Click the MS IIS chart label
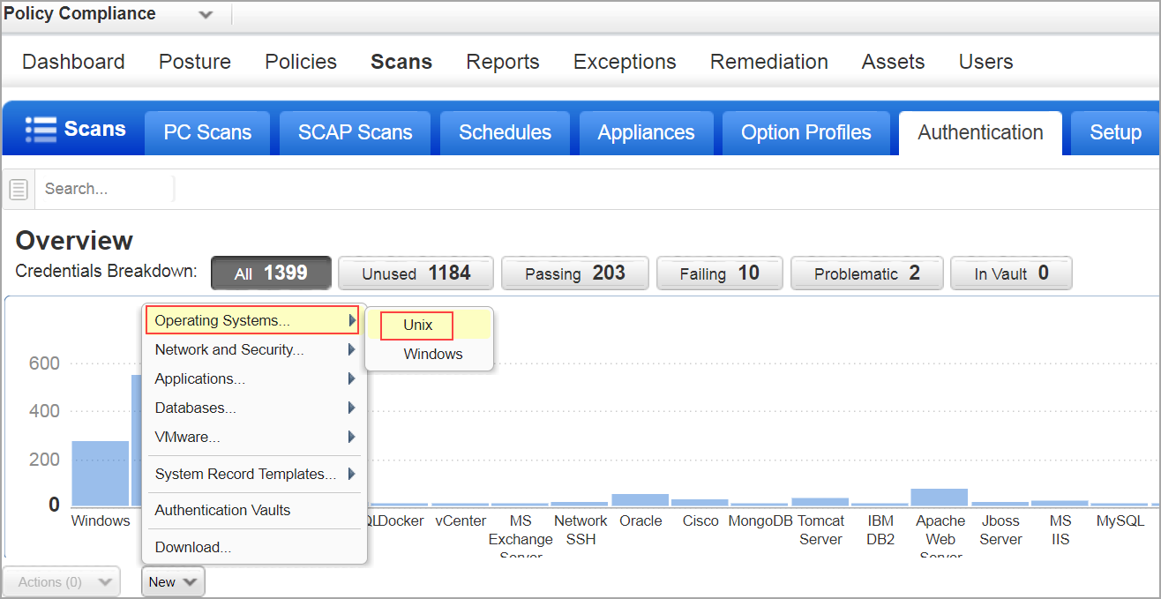This screenshot has width=1161, height=599. click(x=1060, y=530)
